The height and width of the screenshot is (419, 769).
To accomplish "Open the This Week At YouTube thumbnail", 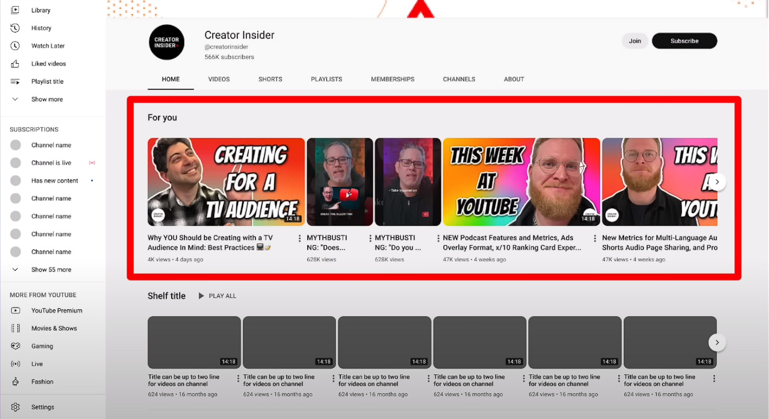I will point(521,182).
